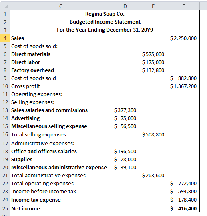
Task: Click the Regina Soap Co. title cell
Action: [105, 14]
